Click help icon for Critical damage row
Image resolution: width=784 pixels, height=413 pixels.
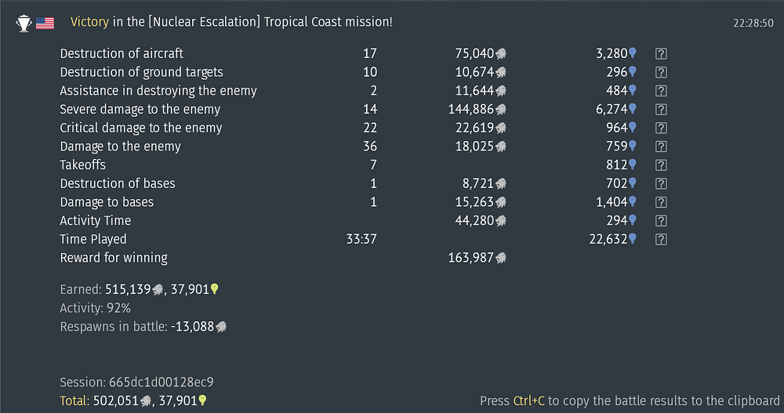click(661, 129)
